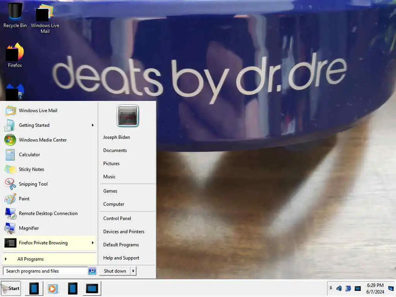This screenshot has height=297, width=396.
Task: Launch Sticky Notes from the Start menu
Action: [49, 169]
